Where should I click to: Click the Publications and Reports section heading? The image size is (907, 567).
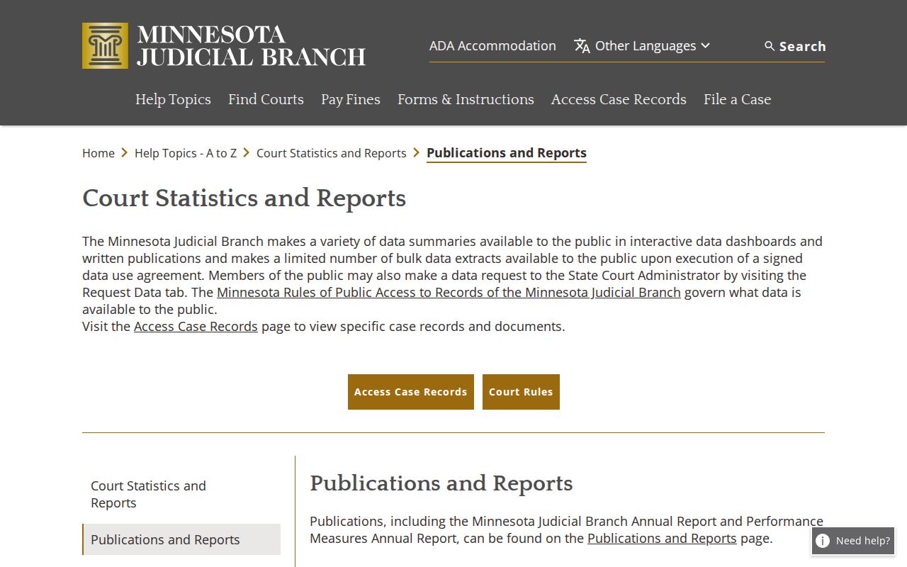pyautogui.click(x=441, y=483)
